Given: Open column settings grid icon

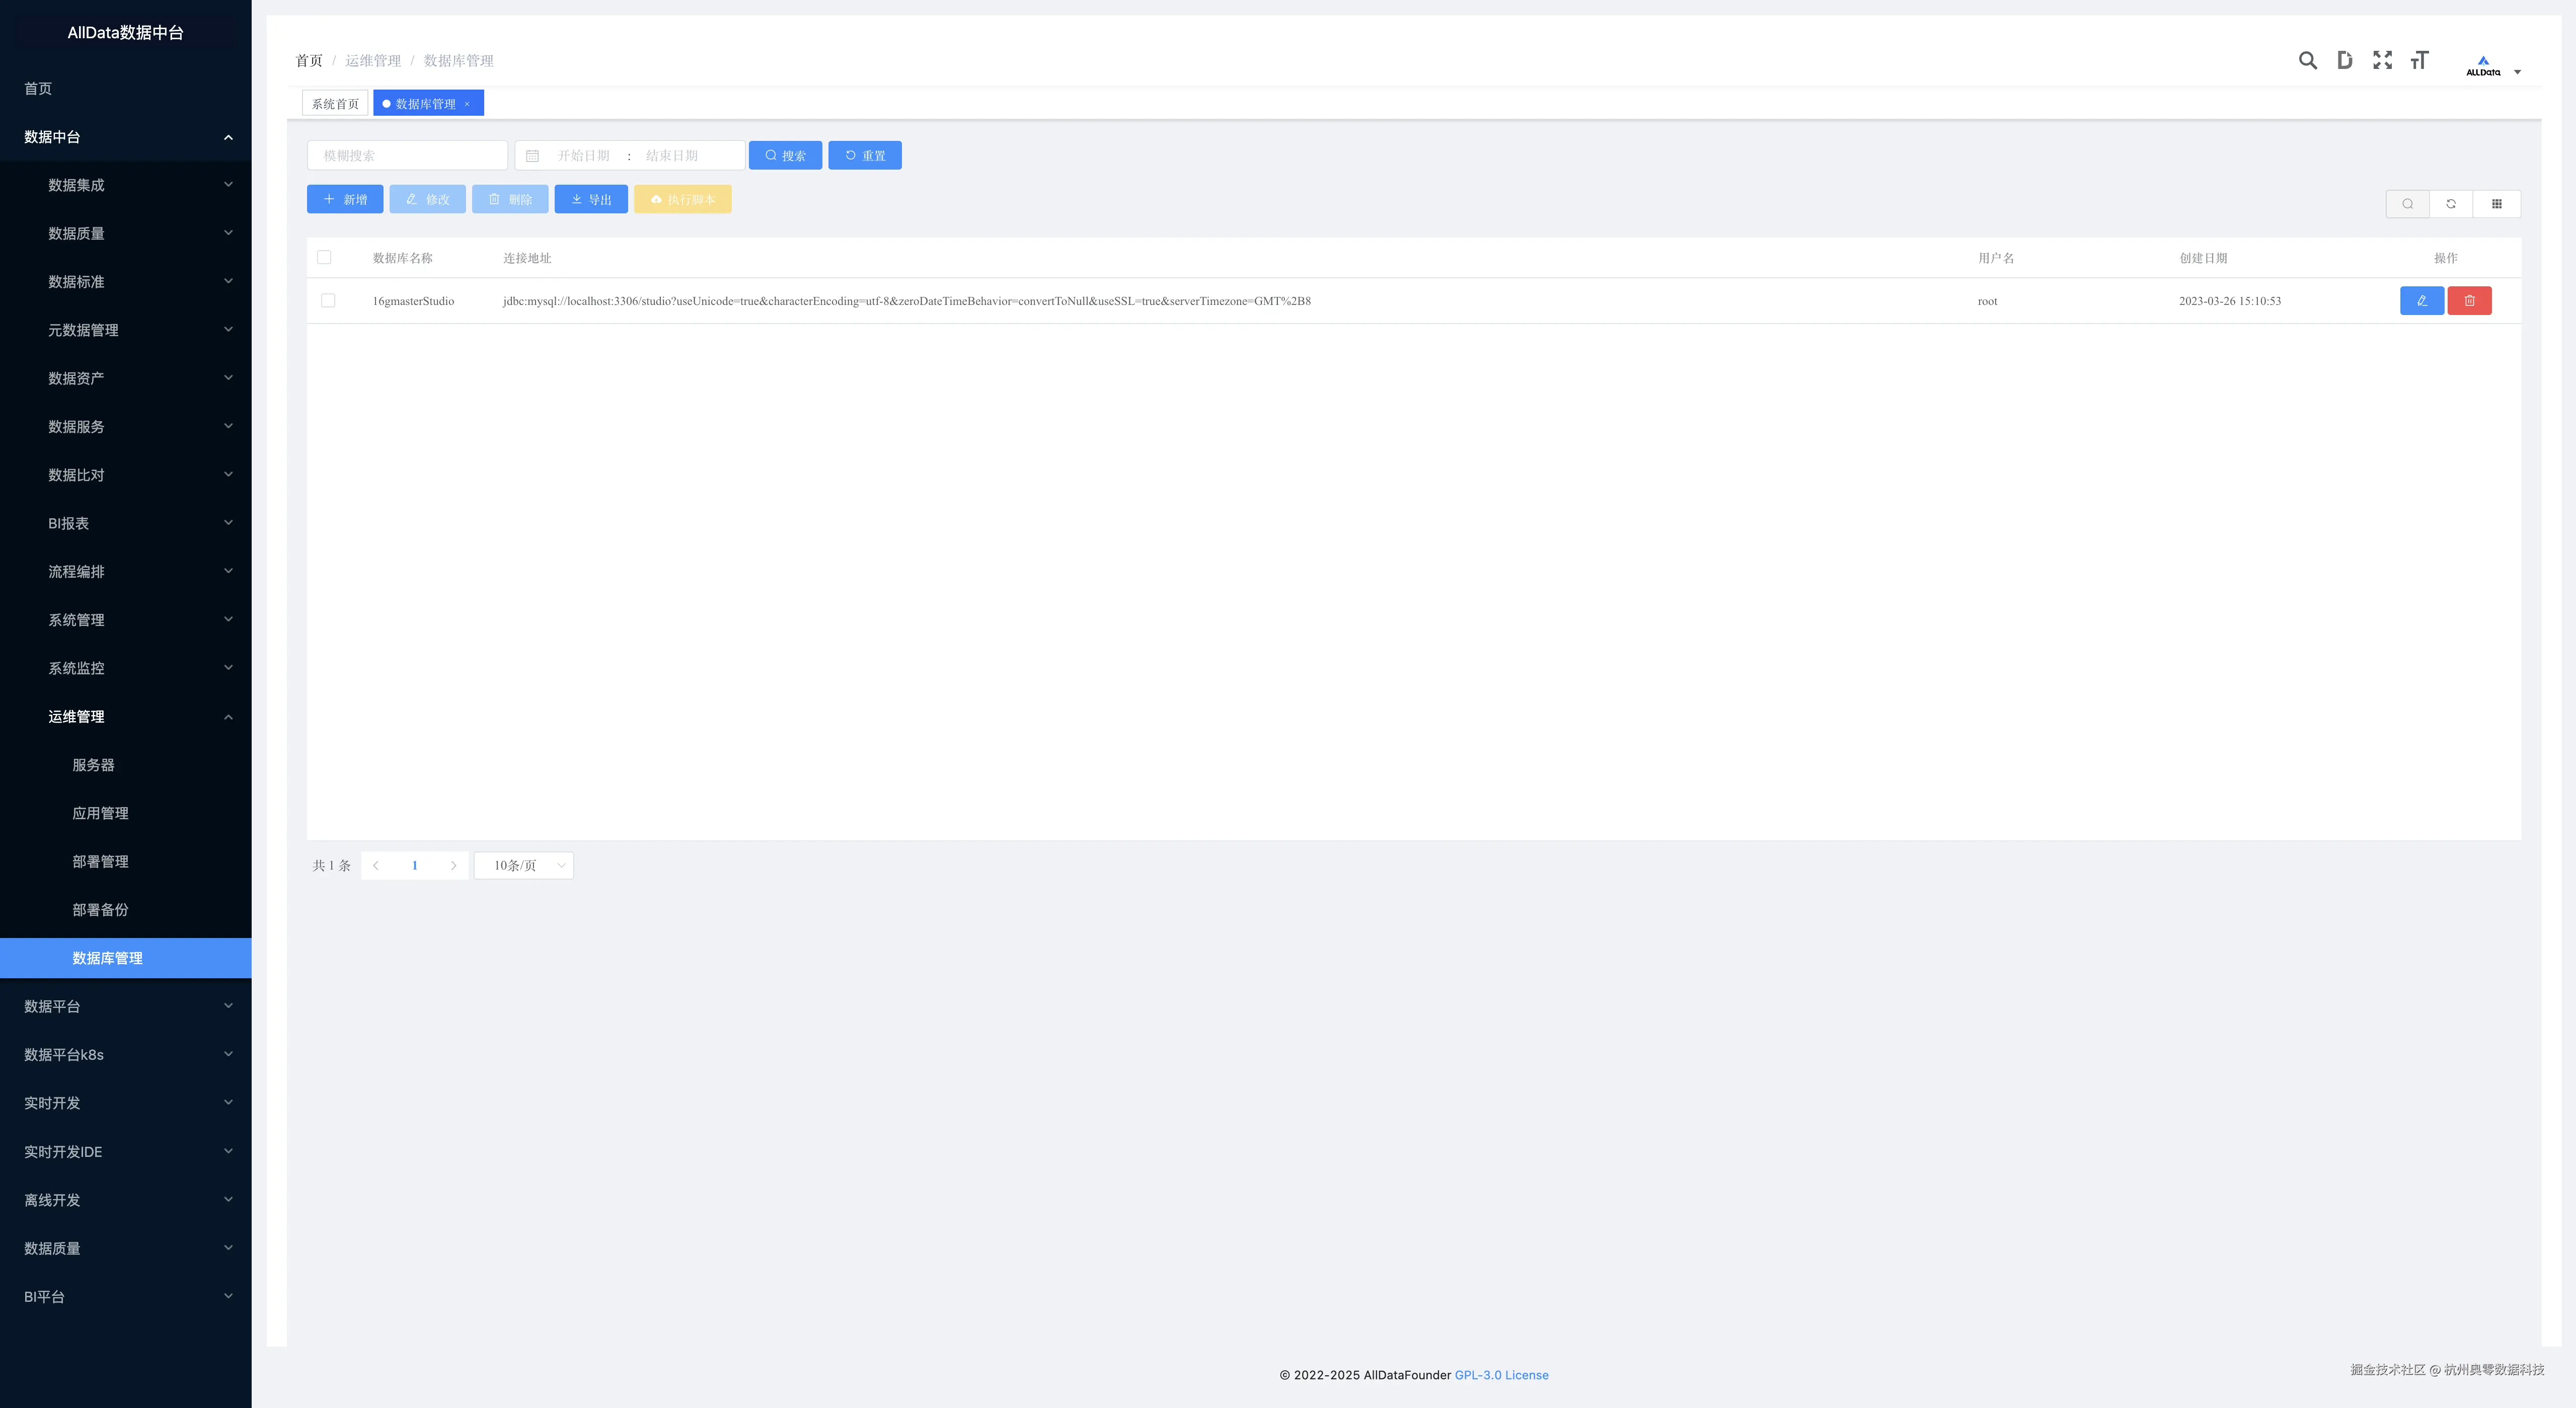Looking at the screenshot, I should pos(2496,204).
